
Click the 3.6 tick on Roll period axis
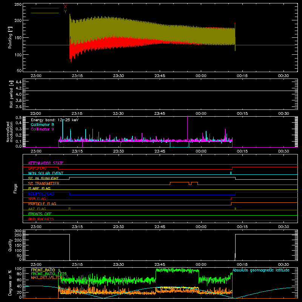point(18,106)
